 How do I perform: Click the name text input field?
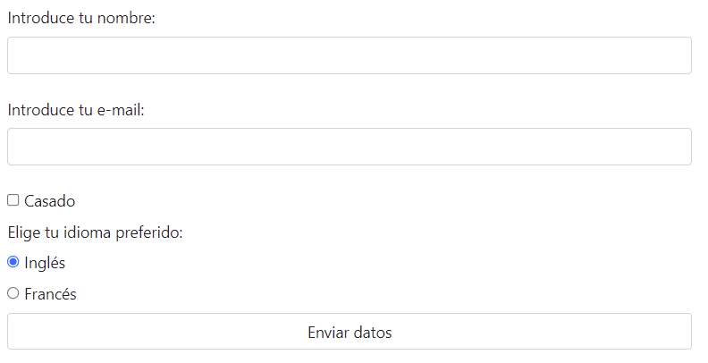tap(350, 55)
